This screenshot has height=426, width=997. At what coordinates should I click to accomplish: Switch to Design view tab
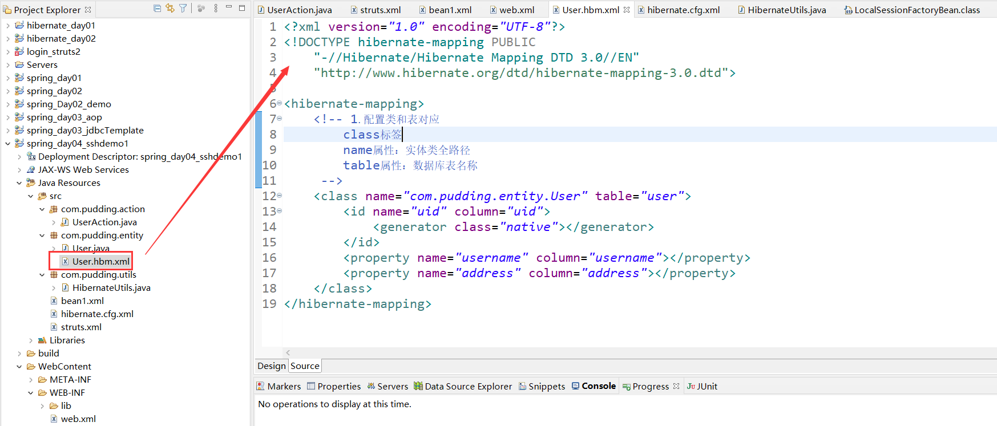(272, 366)
